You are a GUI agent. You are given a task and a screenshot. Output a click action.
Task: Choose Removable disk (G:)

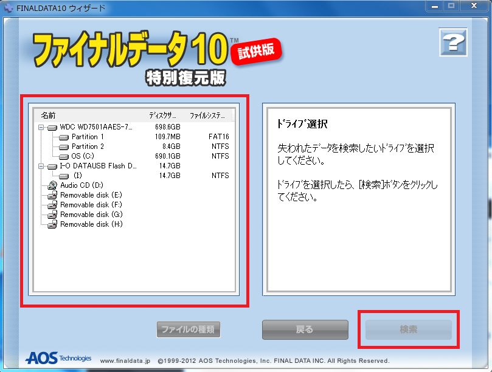point(91,215)
